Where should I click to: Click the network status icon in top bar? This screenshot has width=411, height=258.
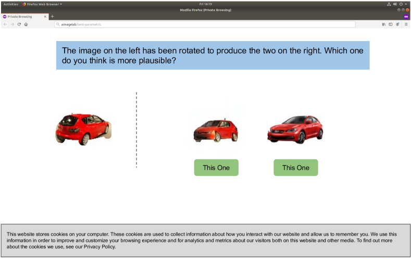[389, 4]
